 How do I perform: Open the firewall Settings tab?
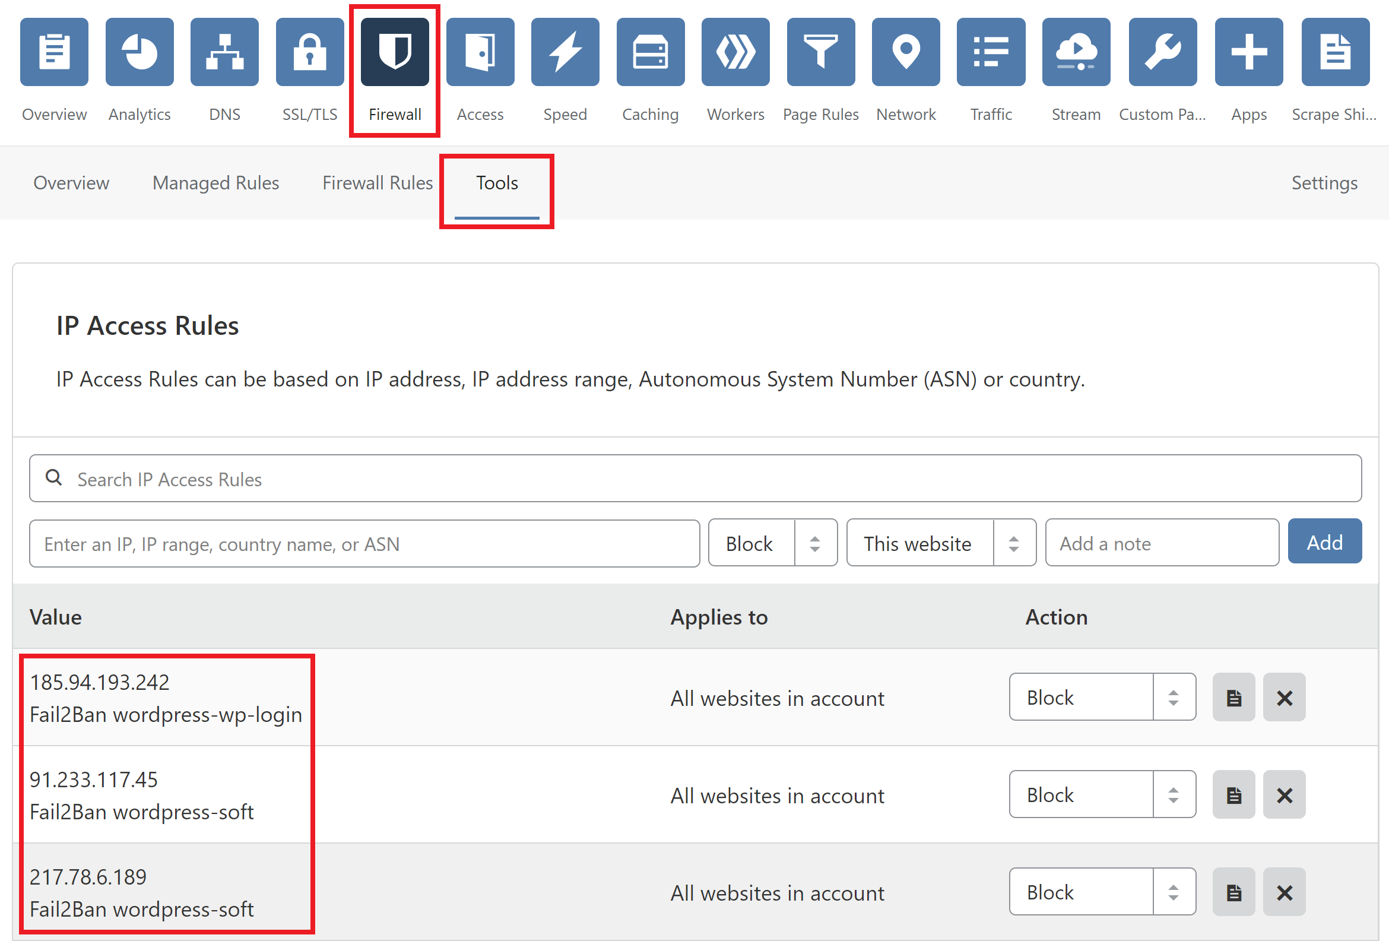click(x=1324, y=183)
